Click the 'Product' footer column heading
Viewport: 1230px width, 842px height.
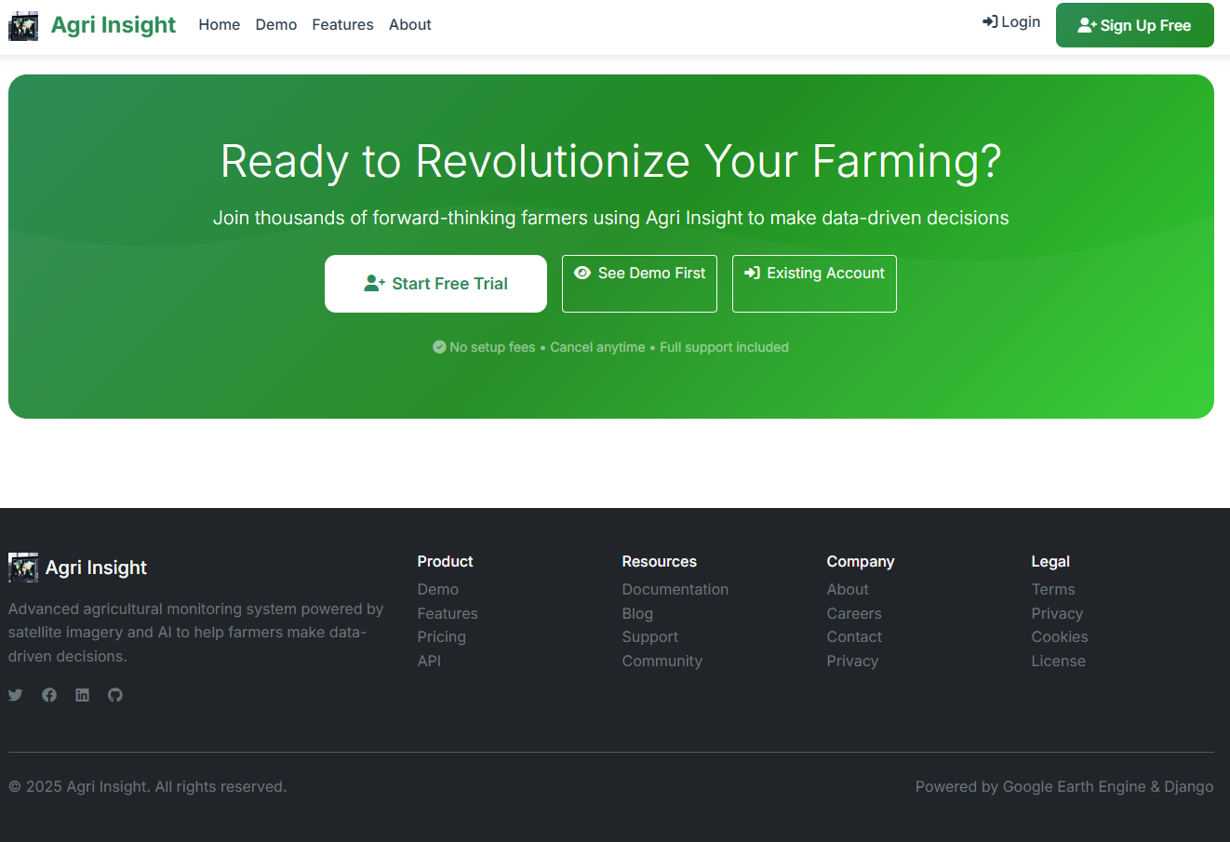click(x=445, y=562)
